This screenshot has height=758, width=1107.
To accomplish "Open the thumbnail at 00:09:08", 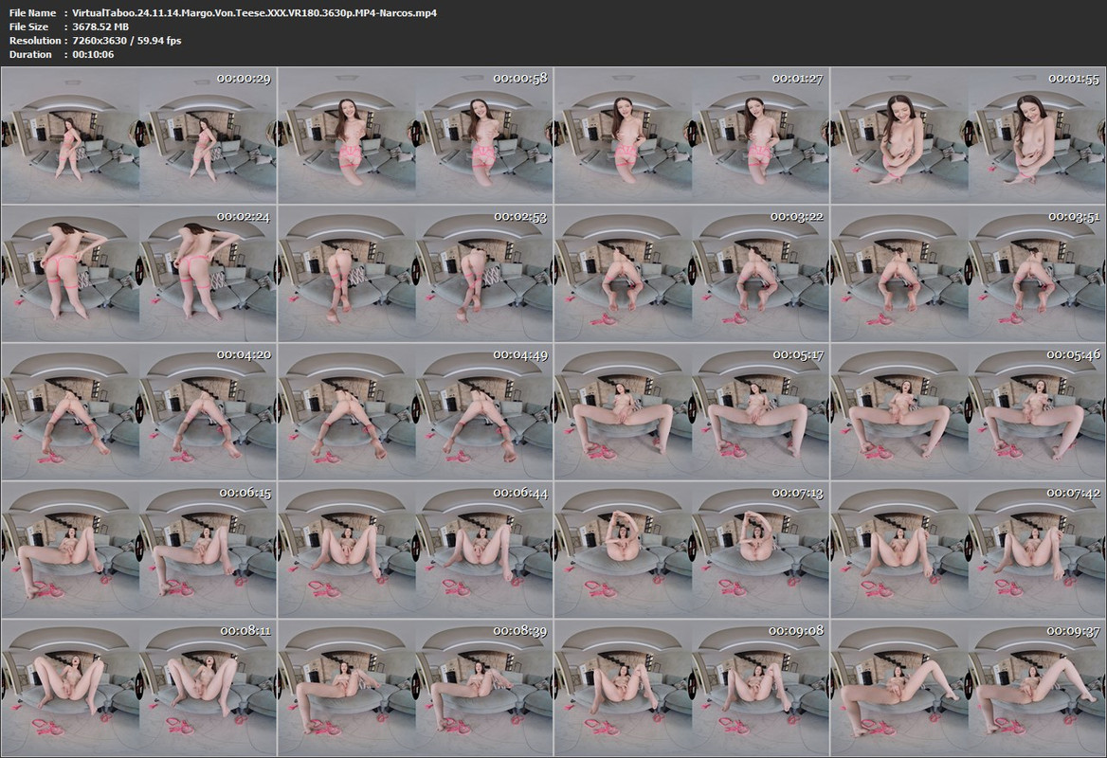I will point(692,688).
